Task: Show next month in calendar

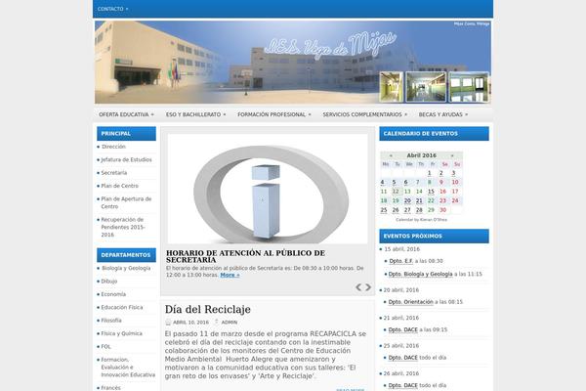Action: [x=452, y=155]
